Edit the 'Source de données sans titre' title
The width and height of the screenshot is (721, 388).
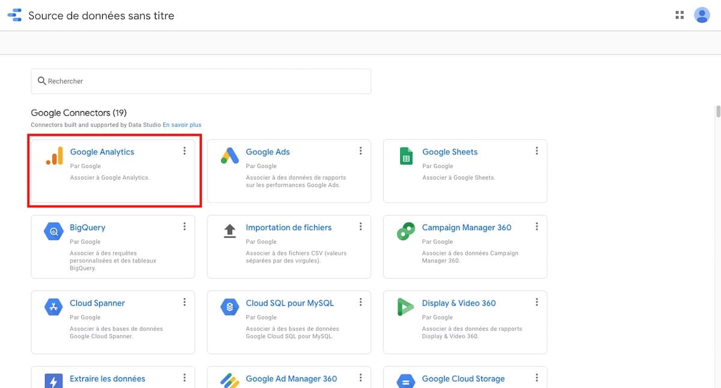point(101,16)
